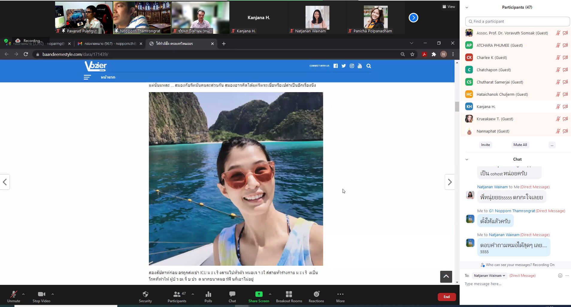Click the Mute All button
This screenshot has width=571, height=307.
point(520,145)
